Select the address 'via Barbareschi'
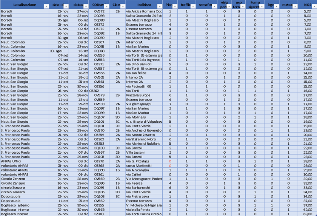Image resolution: width=317 pixels, height=216 pixels. tap(144, 188)
